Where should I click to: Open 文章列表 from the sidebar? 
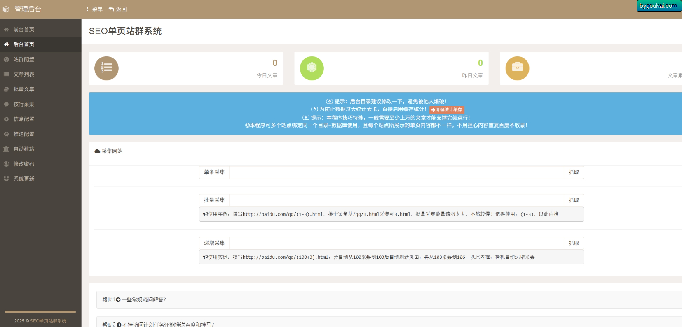click(24, 74)
